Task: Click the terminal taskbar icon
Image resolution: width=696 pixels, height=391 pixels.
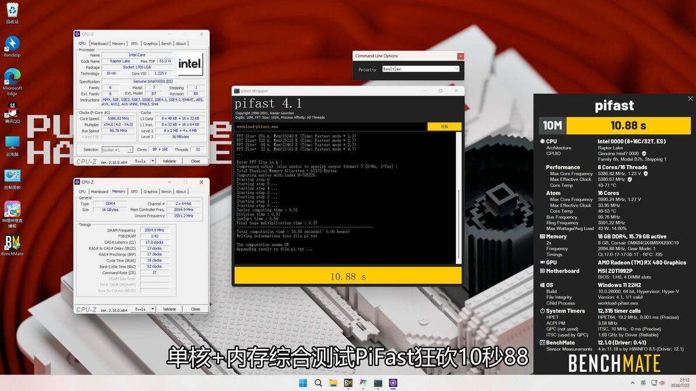Action: pos(378,383)
